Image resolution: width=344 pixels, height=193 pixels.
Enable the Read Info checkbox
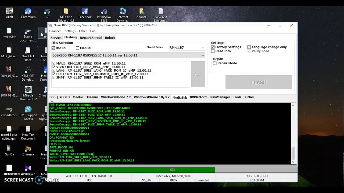pyautogui.click(x=213, y=51)
